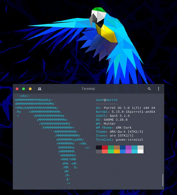Viewport: 177px width, 195px height.
Task: Click the black color block
Action: (x=99, y=148)
